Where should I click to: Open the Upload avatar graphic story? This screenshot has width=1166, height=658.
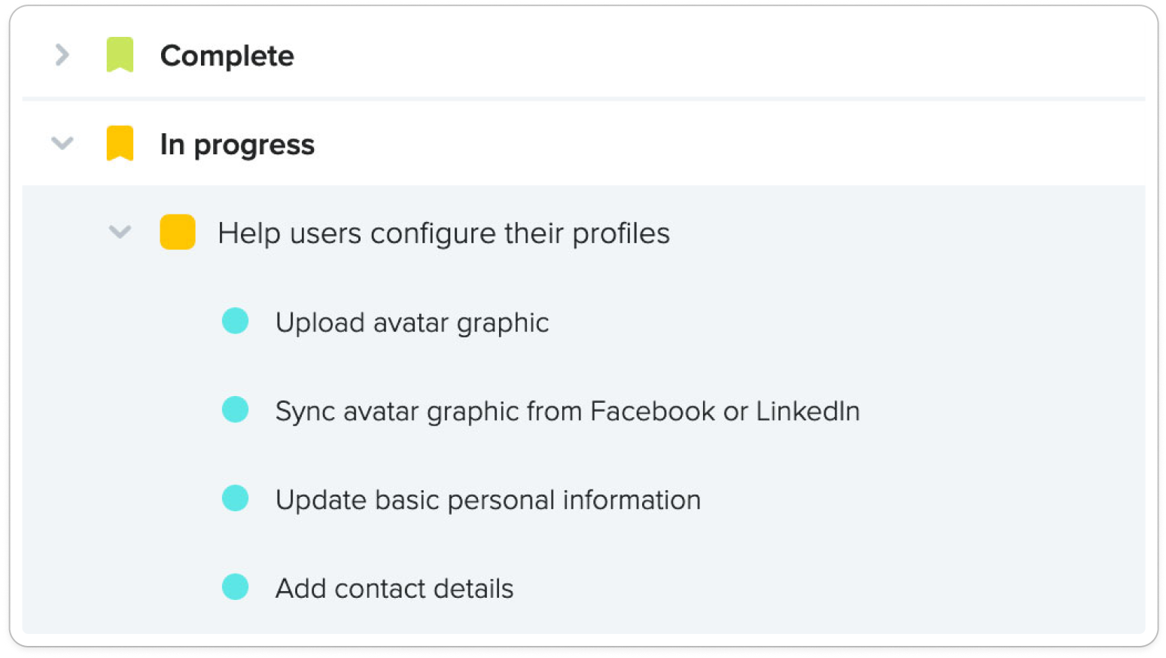(x=412, y=322)
